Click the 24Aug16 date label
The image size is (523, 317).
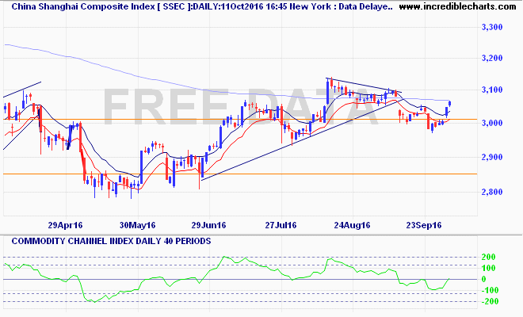[x=352, y=225]
